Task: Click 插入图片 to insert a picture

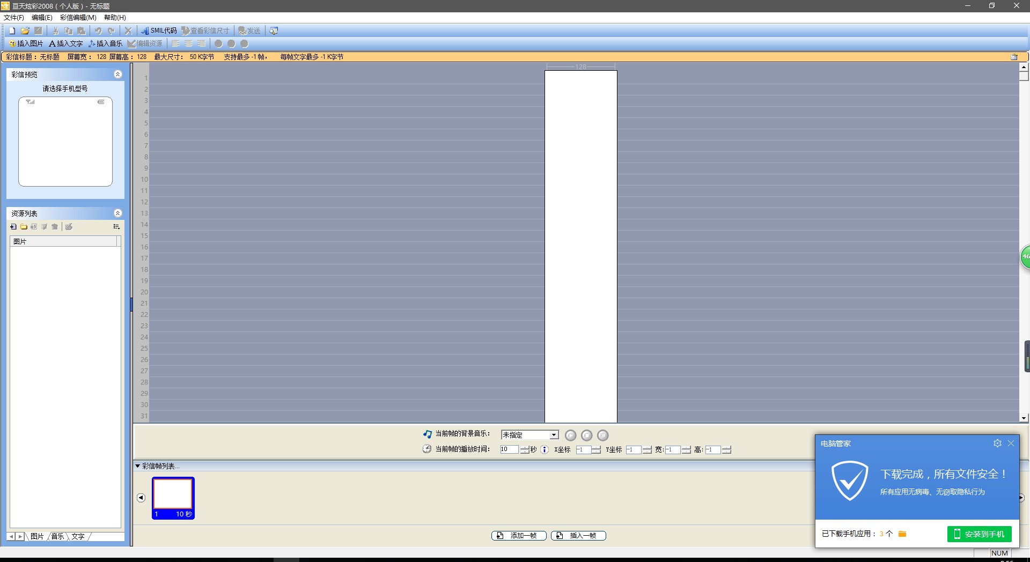Action: [x=26, y=43]
